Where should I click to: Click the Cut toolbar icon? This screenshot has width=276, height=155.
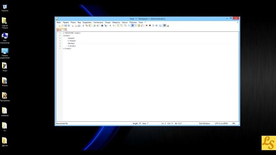(x=83, y=26)
